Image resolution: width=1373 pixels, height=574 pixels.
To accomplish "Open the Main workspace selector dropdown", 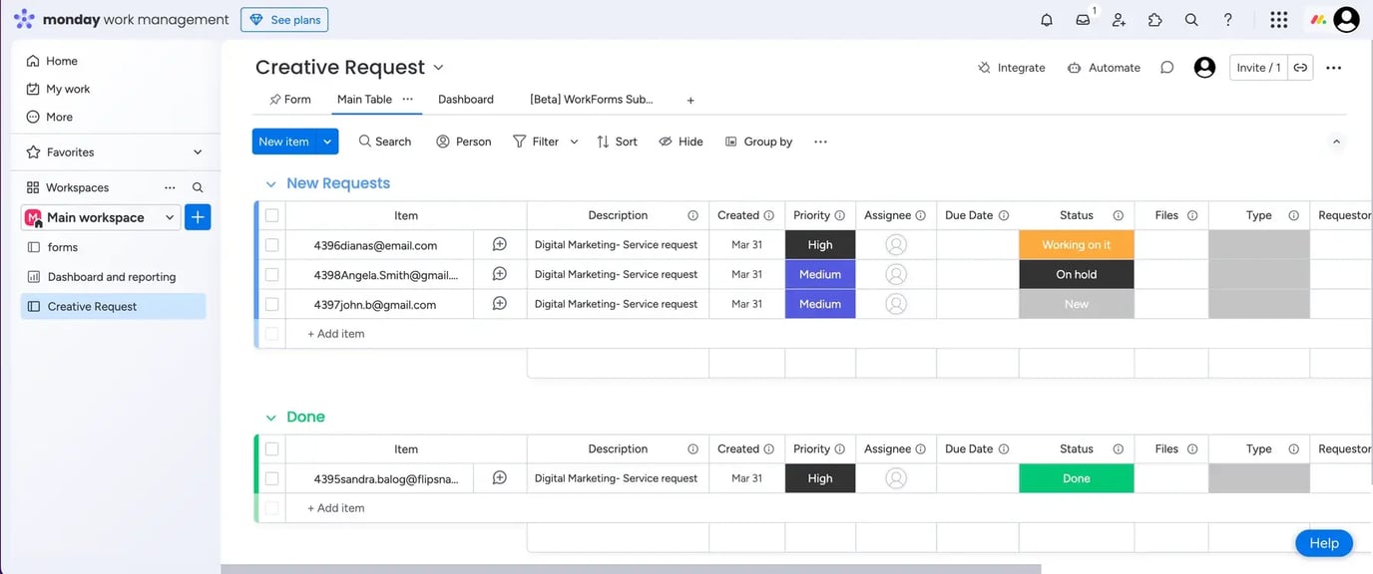I will pyautogui.click(x=100, y=217).
